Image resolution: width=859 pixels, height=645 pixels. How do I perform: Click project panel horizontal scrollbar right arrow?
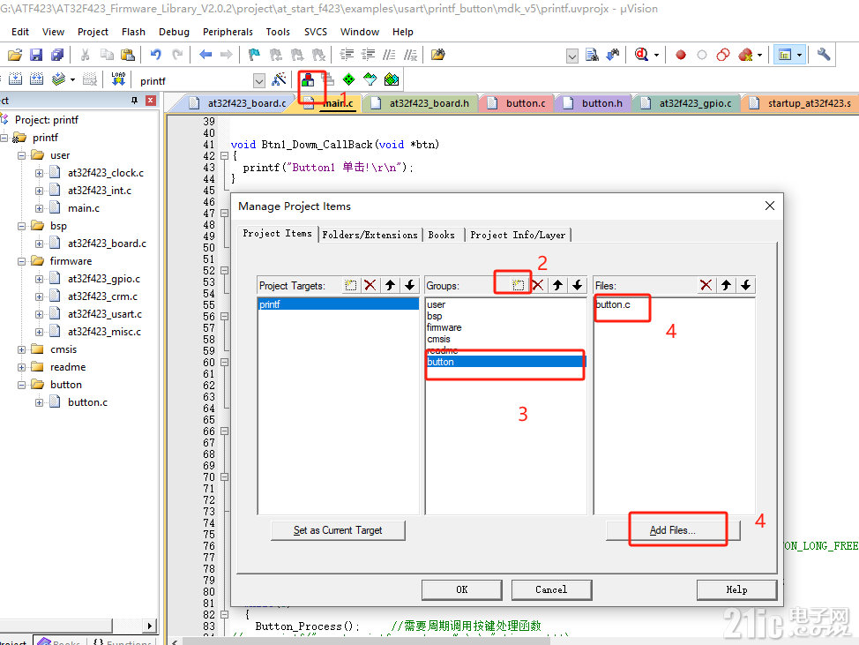(x=150, y=626)
